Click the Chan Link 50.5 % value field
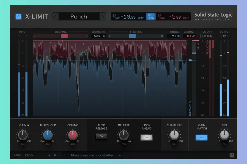Screen dimensions: 247x164 coord(98,36)
